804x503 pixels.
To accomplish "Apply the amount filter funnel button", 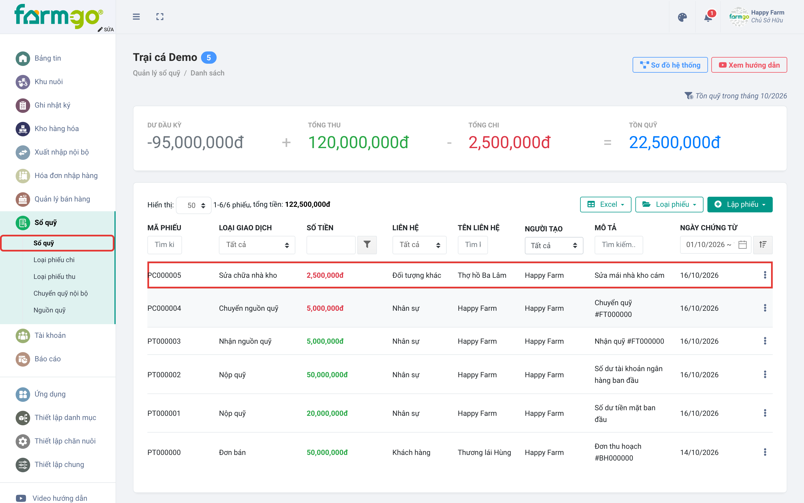I will coord(367,245).
